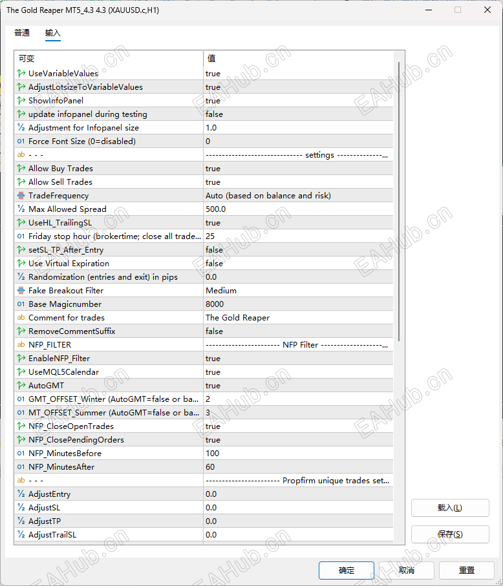Edit the NFP_MinutesAfter value 60
503x586 pixels.
[x=298, y=467]
